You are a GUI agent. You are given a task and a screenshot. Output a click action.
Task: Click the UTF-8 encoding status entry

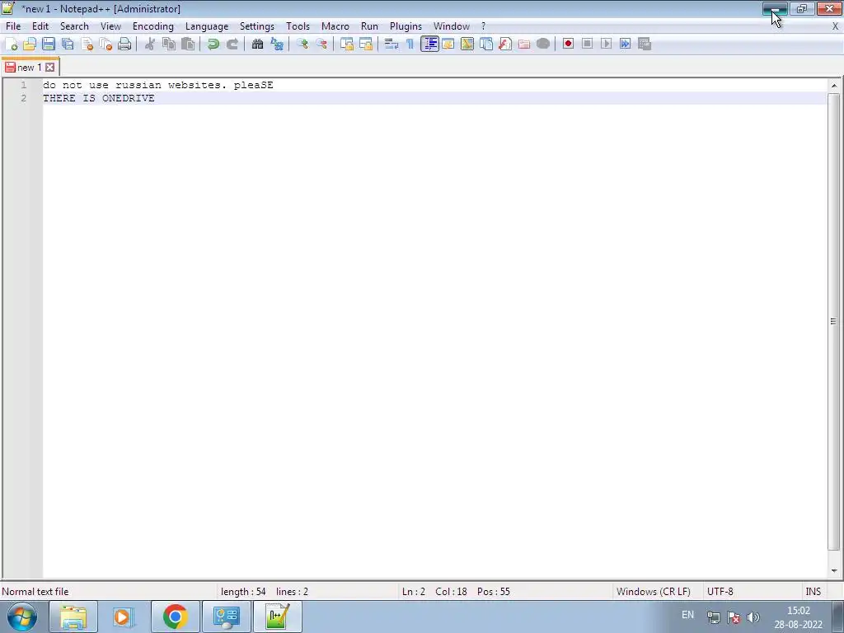(720, 592)
